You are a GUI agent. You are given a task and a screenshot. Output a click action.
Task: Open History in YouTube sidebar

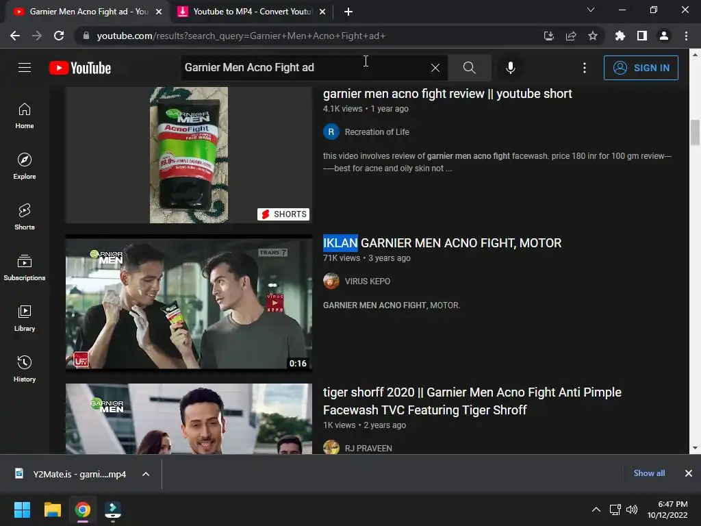coord(25,369)
